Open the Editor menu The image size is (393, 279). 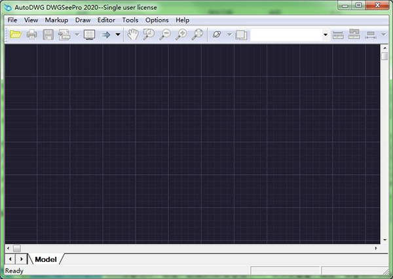(106, 20)
